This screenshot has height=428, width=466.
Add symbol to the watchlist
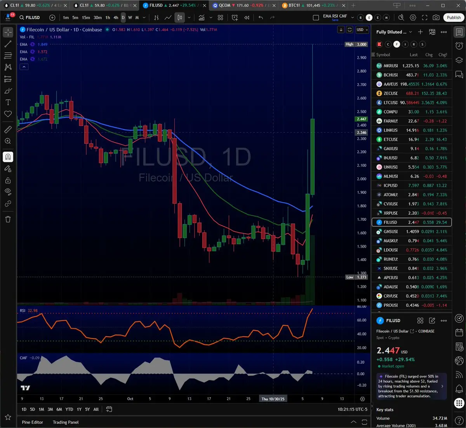(x=420, y=32)
